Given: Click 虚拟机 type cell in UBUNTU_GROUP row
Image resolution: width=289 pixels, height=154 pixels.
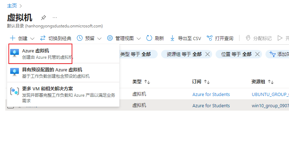Looking at the screenshot, I should coord(139,94).
